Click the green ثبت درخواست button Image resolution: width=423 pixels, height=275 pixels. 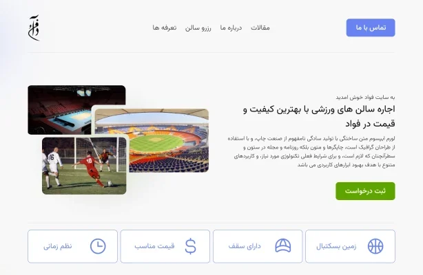point(365,191)
